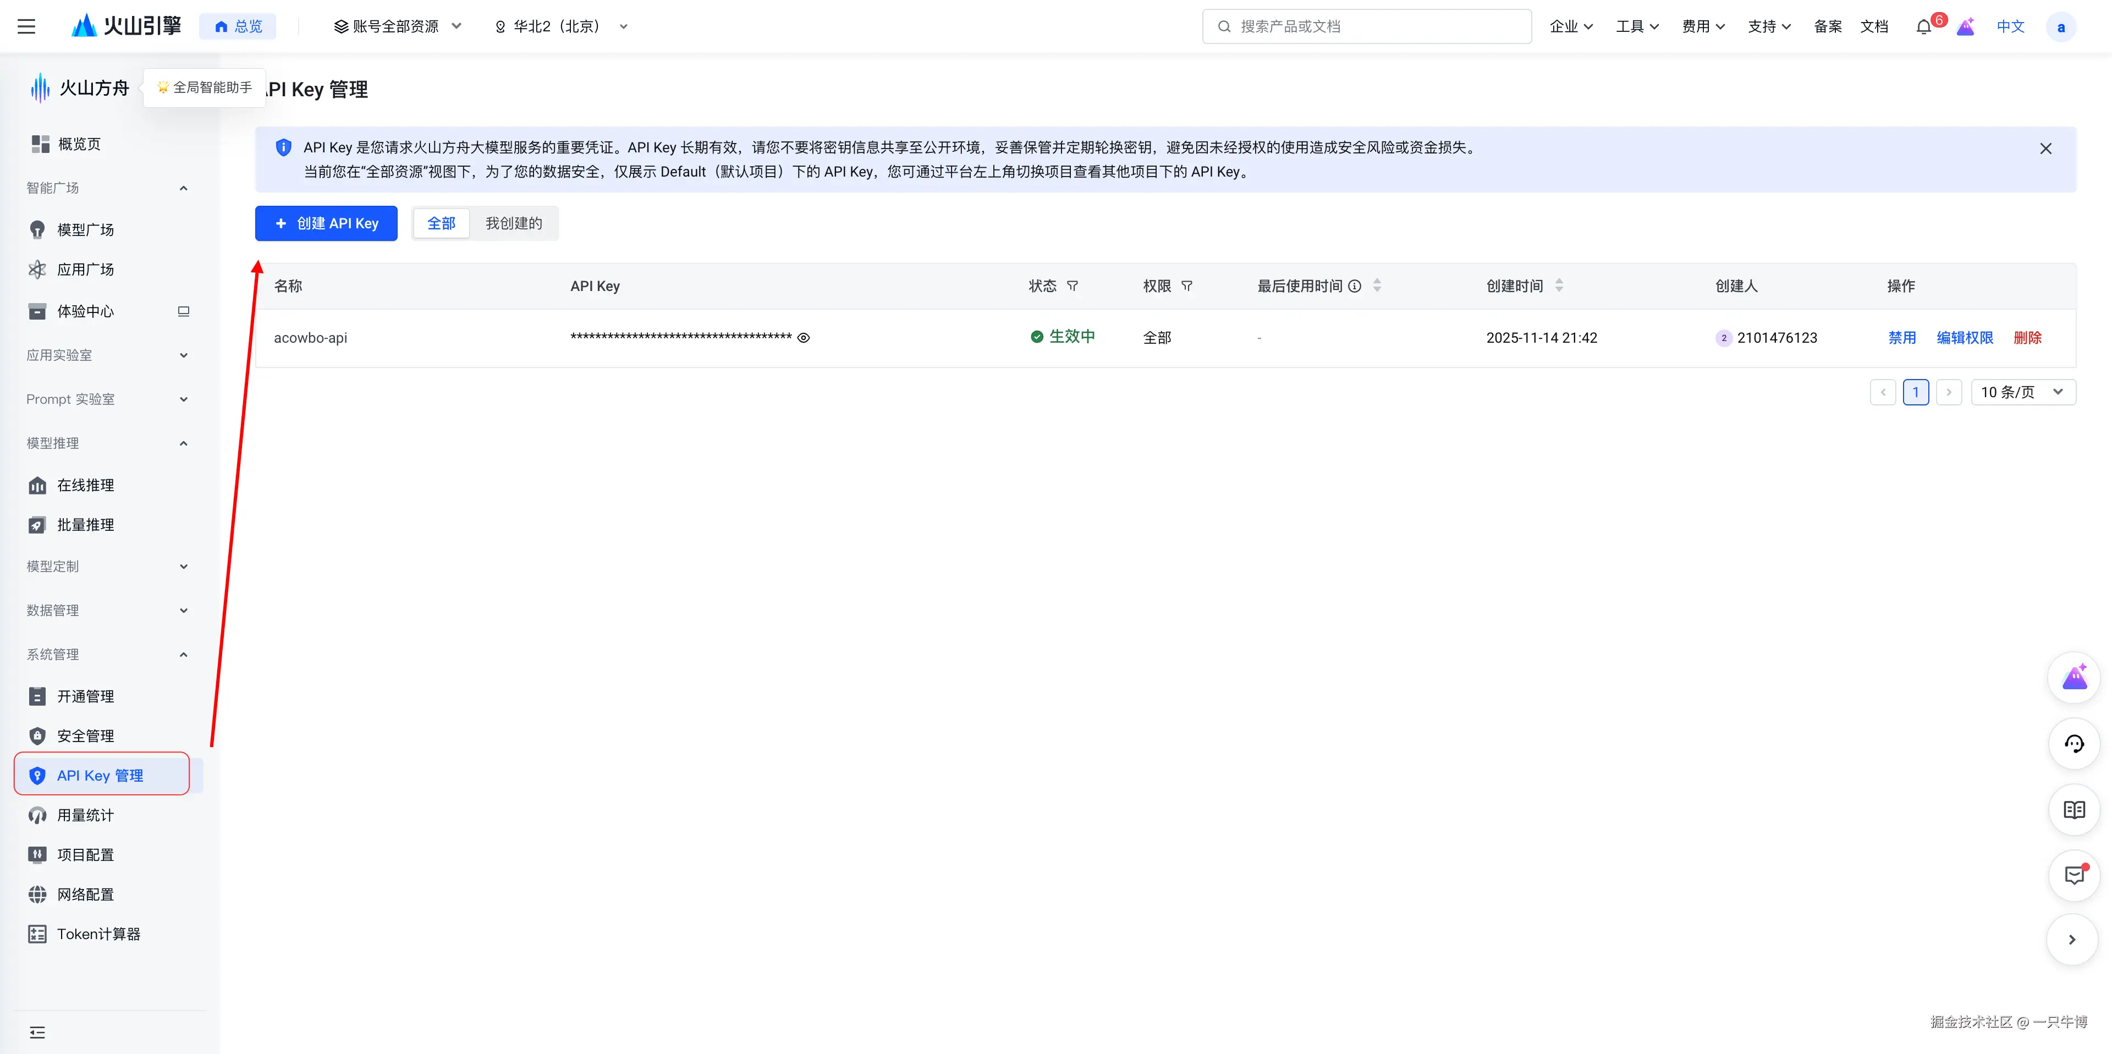Click the feedback envelope floating icon
2112x1054 pixels.
pyautogui.click(x=2074, y=875)
